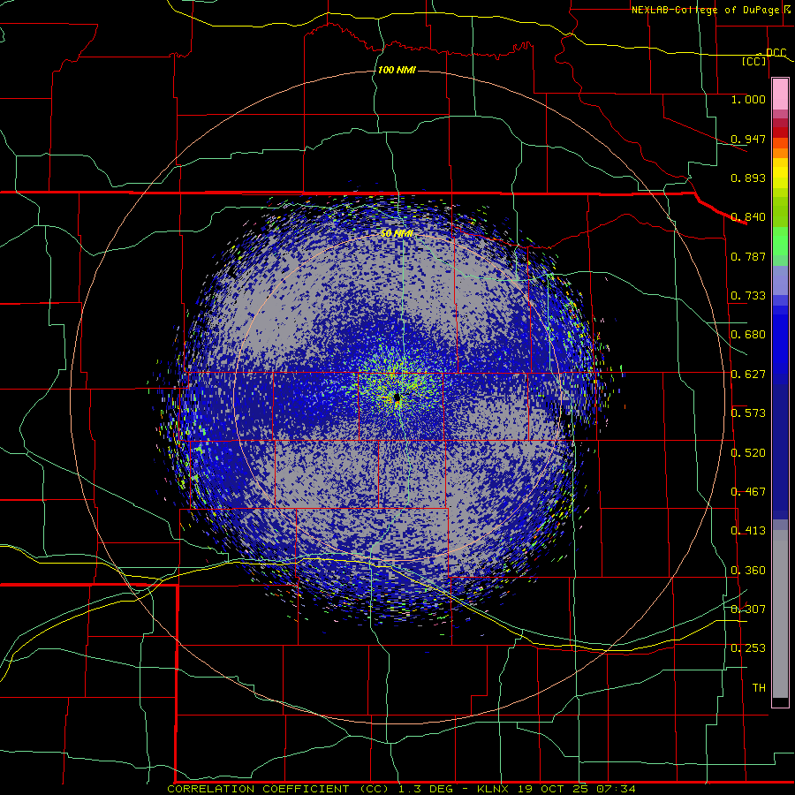The image size is (795, 795).
Task: Pick the red swatch on the color bar
Action: point(780,132)
